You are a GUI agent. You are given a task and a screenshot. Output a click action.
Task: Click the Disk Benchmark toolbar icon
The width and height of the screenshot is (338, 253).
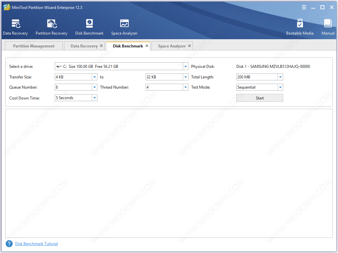coord(89,24)
